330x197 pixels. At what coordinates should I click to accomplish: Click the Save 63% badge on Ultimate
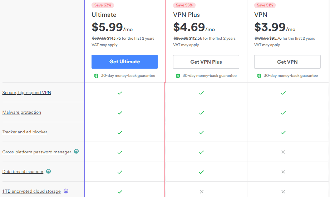coord(102,5)
